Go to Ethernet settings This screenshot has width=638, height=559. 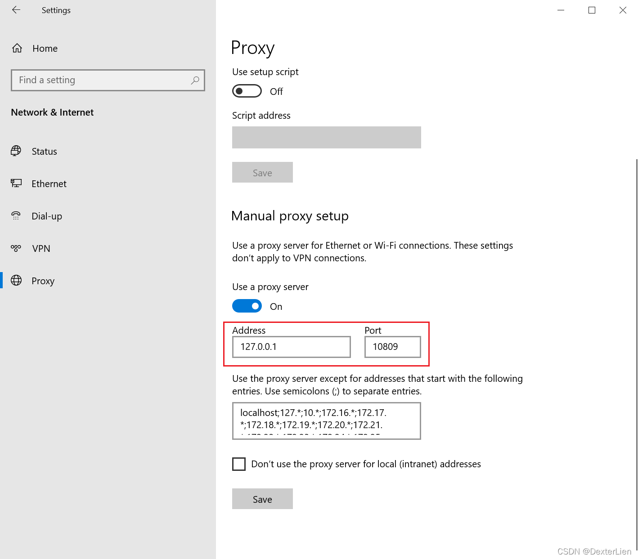click(49, 183)
